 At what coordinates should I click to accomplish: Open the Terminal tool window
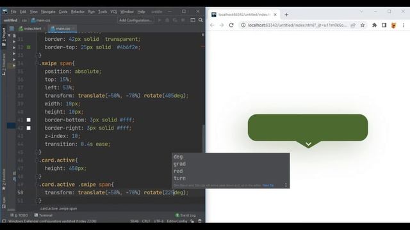coord(44,215)
